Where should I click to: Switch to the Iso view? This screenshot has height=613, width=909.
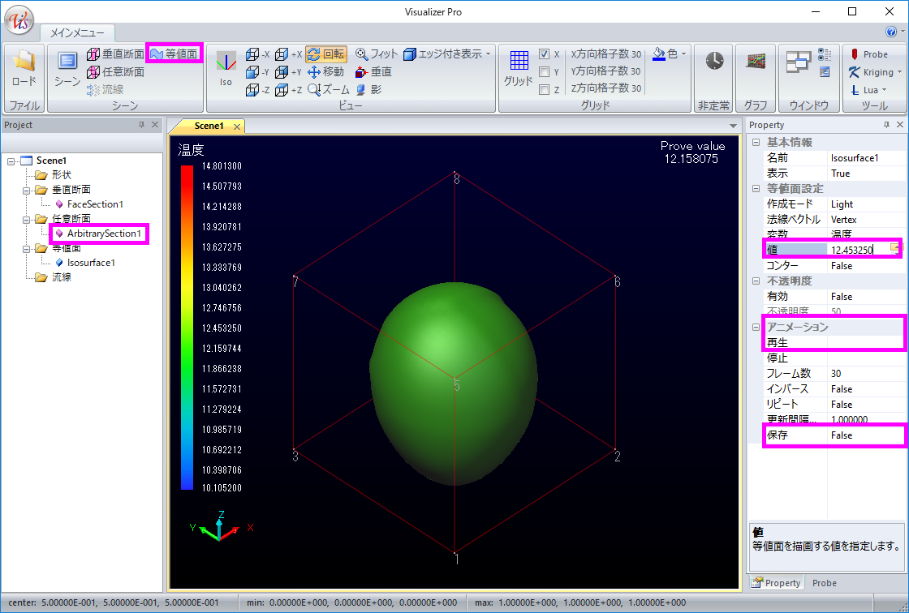pyautogui.click(x=226, y=68)
